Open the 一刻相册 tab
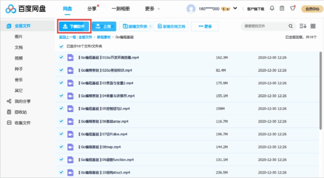Screen dimensions: 324x178 [121, 9]
